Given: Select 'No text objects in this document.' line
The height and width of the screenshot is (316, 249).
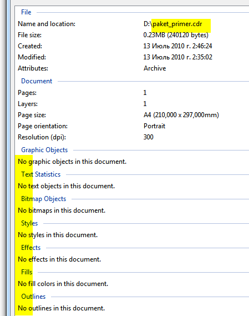Looking at the screenshot, I should click(66, 186).
